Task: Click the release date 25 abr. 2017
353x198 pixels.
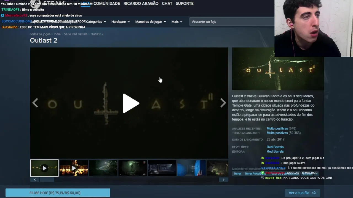Action: pyautogui.click(x=276, y=139)
